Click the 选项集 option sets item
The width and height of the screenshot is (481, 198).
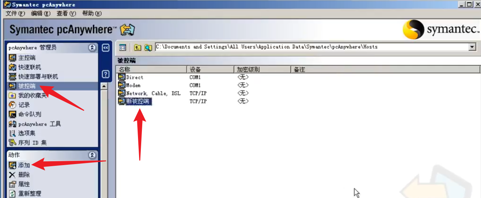pos(27,133)
